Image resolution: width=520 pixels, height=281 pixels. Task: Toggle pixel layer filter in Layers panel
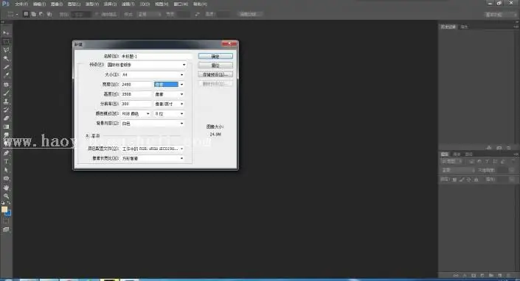tap(471, 161)
